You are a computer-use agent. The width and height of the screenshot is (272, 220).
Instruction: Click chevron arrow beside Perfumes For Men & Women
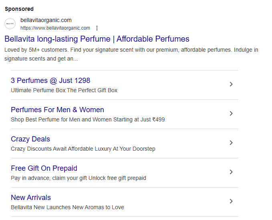point(231,113)
